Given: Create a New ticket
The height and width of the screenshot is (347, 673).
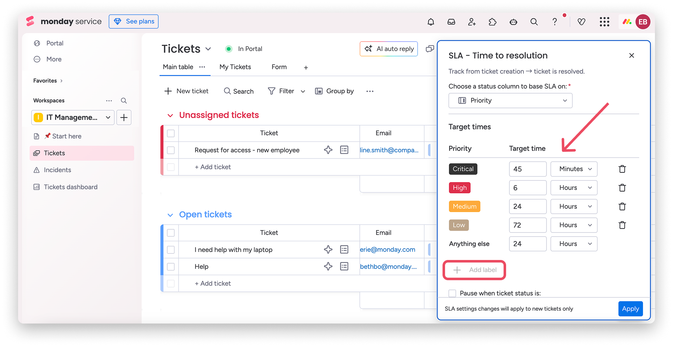Looking at the screenshot, I should click(186, 91).
